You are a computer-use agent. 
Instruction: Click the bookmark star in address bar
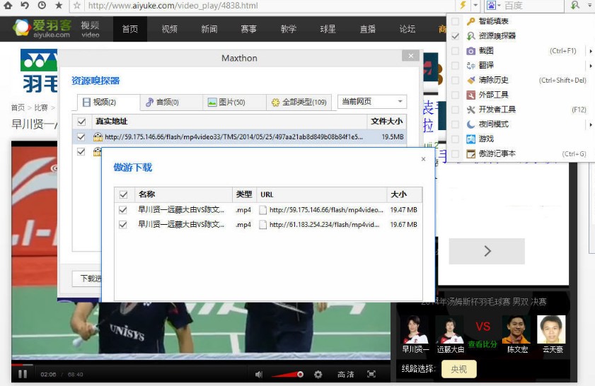click(76, 6)
